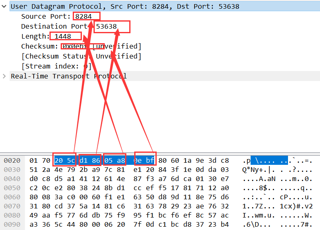Click ASCII text 1cx)#.v2 in row 0070

[x=296, y=206]
